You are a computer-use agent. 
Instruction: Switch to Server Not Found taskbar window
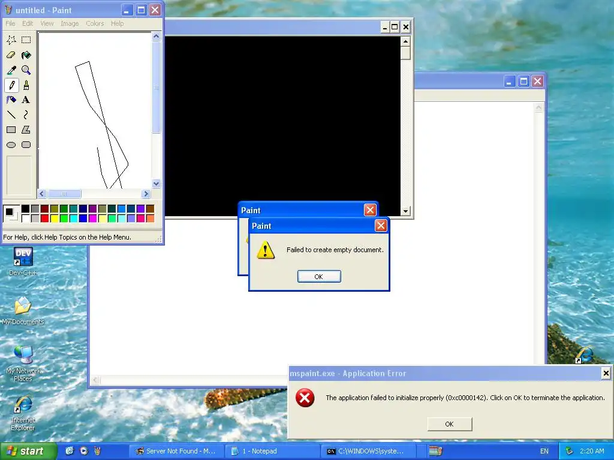click(x=177, y=451)
